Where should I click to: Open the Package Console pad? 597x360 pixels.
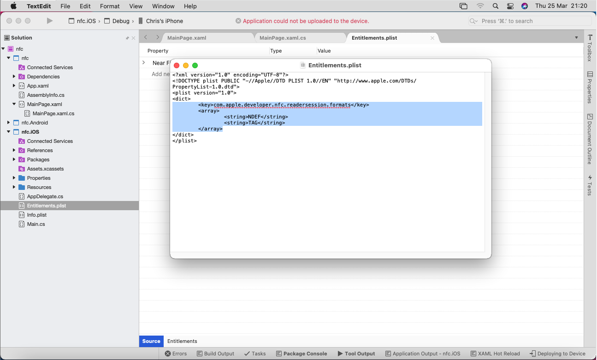point(301,354)
